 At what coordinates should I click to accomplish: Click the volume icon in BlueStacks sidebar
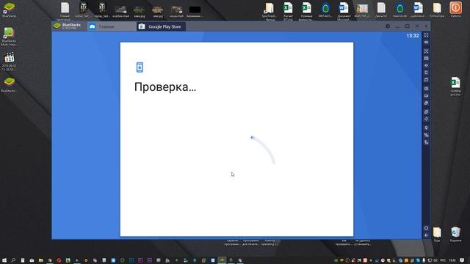426,43
